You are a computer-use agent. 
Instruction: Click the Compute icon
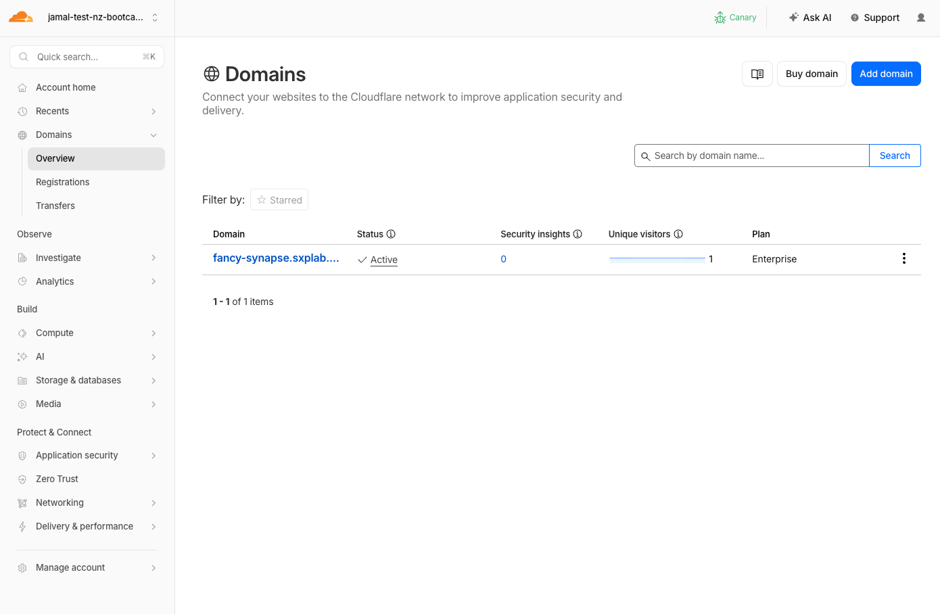point(22,333)
